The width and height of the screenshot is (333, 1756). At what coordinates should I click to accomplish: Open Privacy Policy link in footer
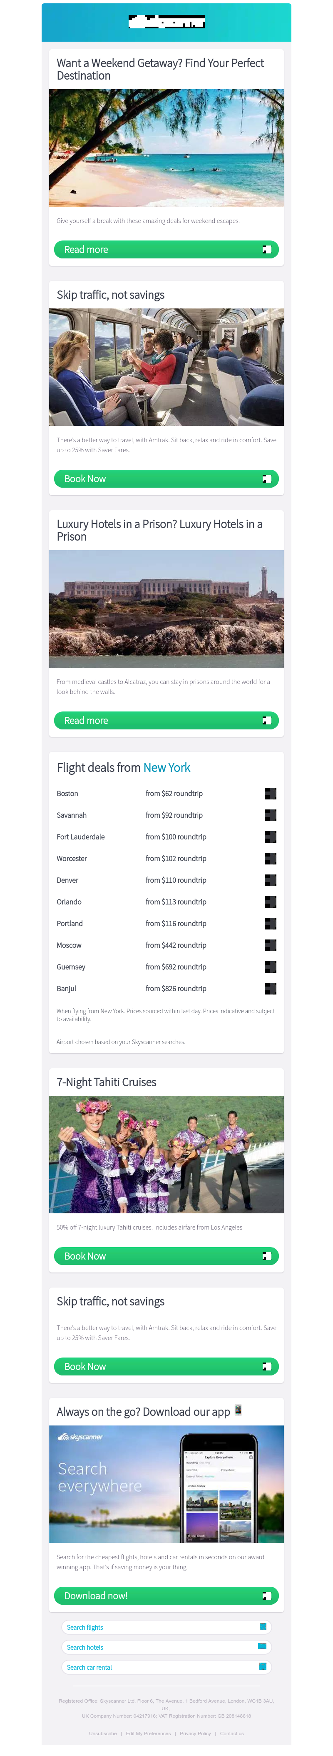tap(195, 1733)
